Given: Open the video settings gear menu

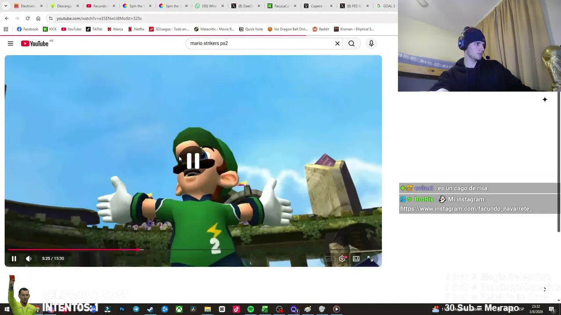Looking at the screenshot, I should pyautogui.click(x=342, y=259).
